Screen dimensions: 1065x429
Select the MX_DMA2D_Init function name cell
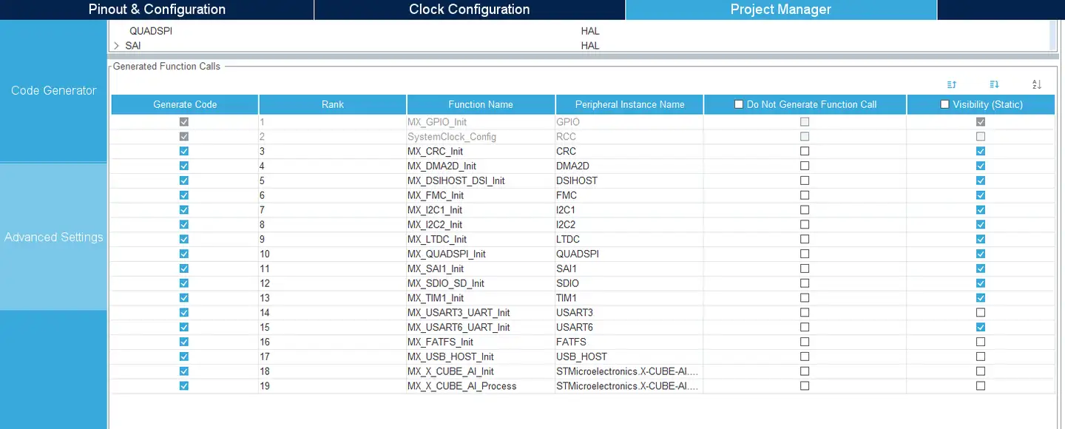(481, 166)
